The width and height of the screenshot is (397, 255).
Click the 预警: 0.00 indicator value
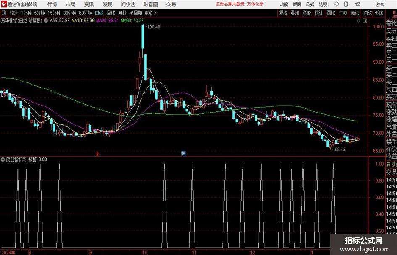click(38, 160)
